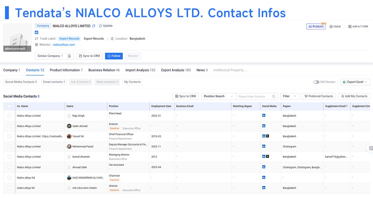Click GAZI MUKARRAM ALI's avatar picture

tap(69, 178)
